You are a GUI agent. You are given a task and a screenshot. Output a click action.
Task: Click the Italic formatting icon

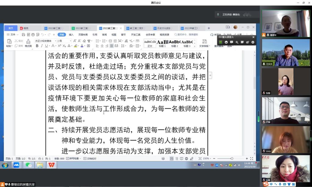(42, 46)
